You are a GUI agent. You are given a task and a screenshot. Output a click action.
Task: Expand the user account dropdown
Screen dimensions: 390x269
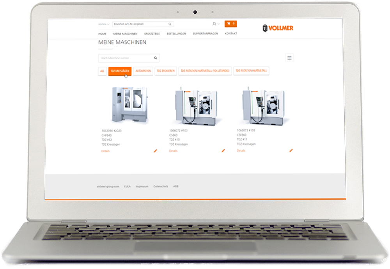click(216, 24)
